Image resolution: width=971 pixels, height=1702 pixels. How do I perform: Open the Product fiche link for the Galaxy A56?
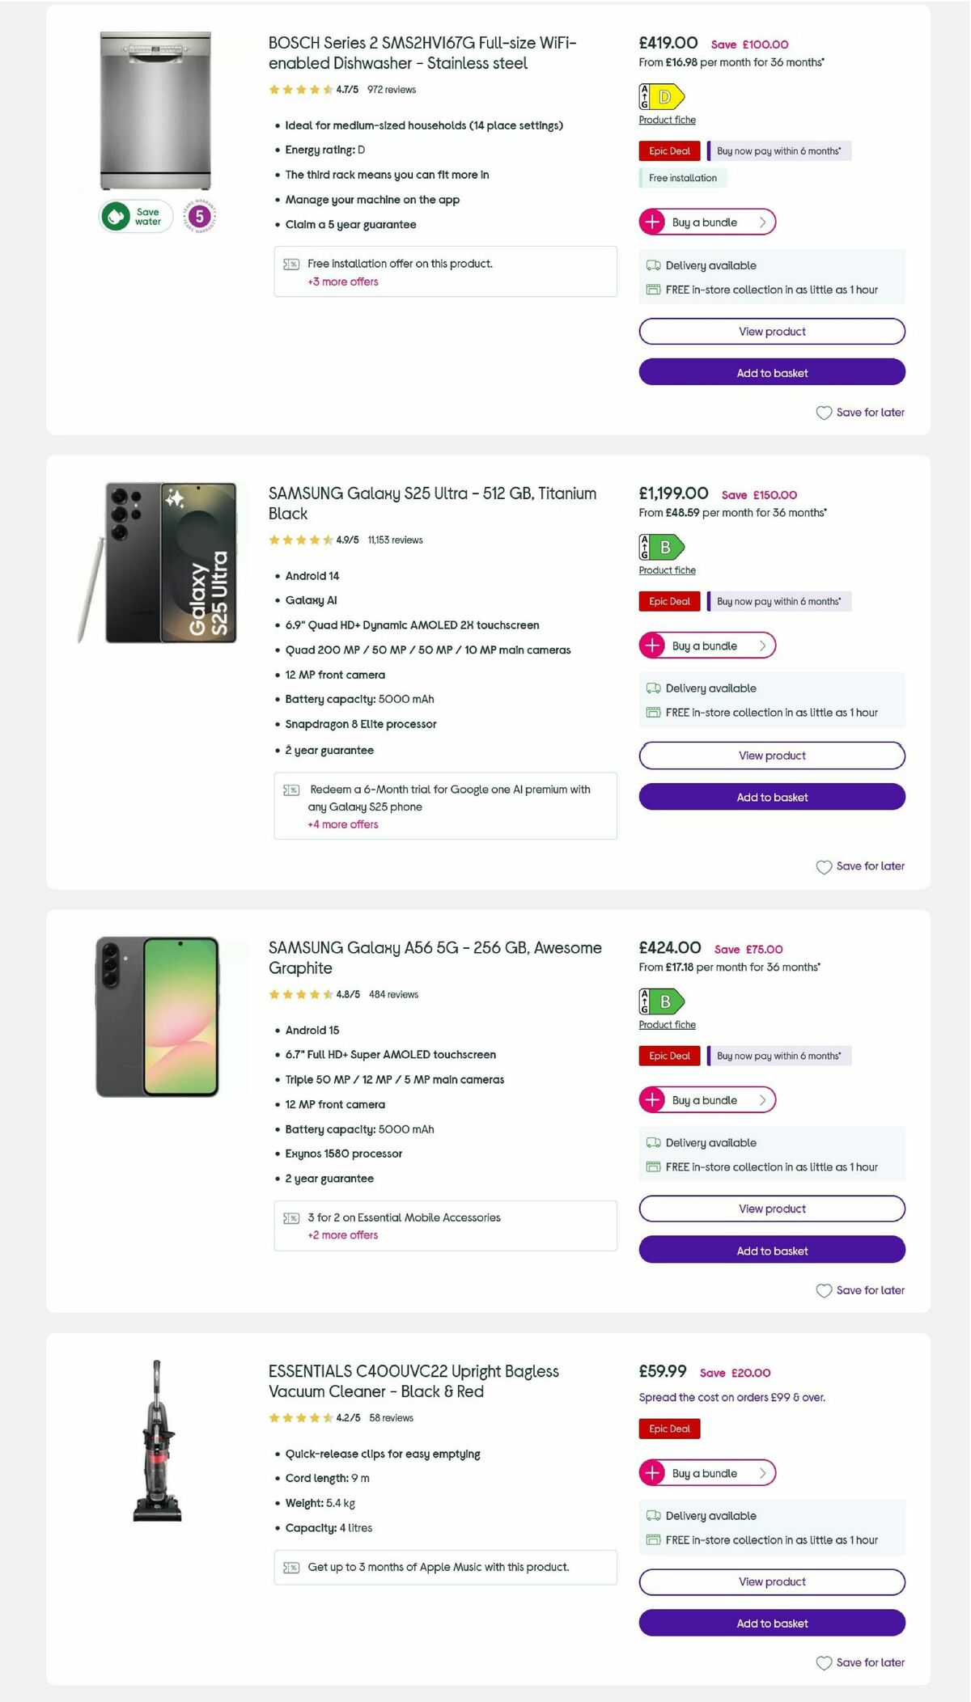tap(666, 1024)
